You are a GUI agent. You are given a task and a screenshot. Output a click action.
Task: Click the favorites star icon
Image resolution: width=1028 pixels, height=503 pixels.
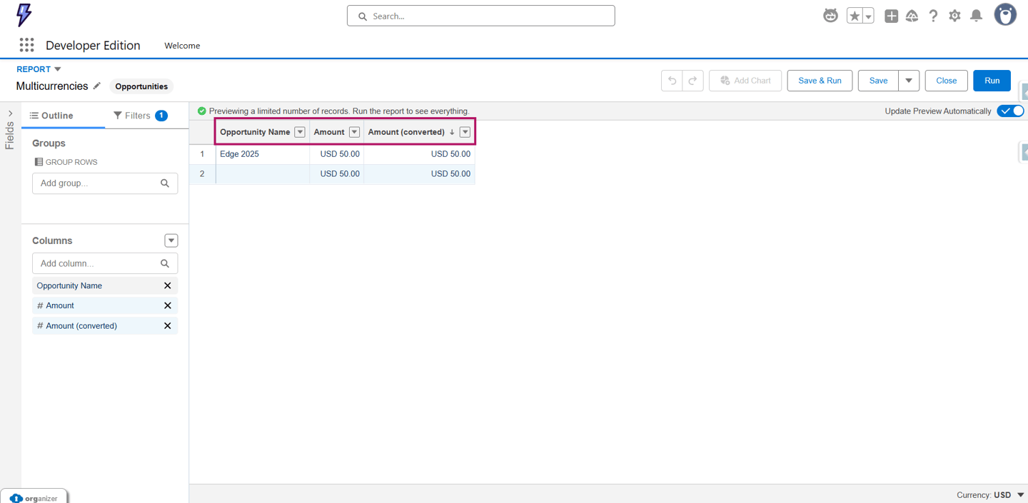coord(855,16)
